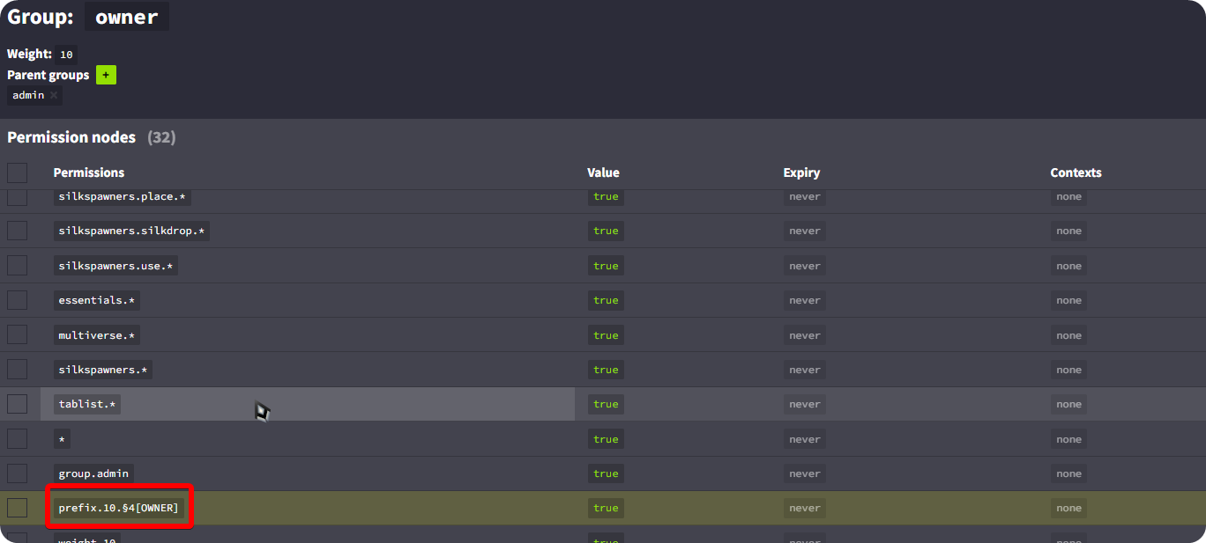Screen dimensions: 1206x543
Task: Sort by the Contexts column header
Action: pyautogui.click(x=1076, y=172)
